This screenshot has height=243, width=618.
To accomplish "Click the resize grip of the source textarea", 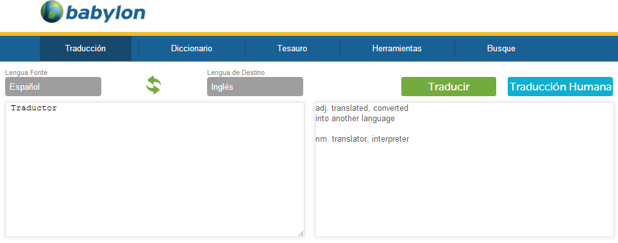I will 301,233.
